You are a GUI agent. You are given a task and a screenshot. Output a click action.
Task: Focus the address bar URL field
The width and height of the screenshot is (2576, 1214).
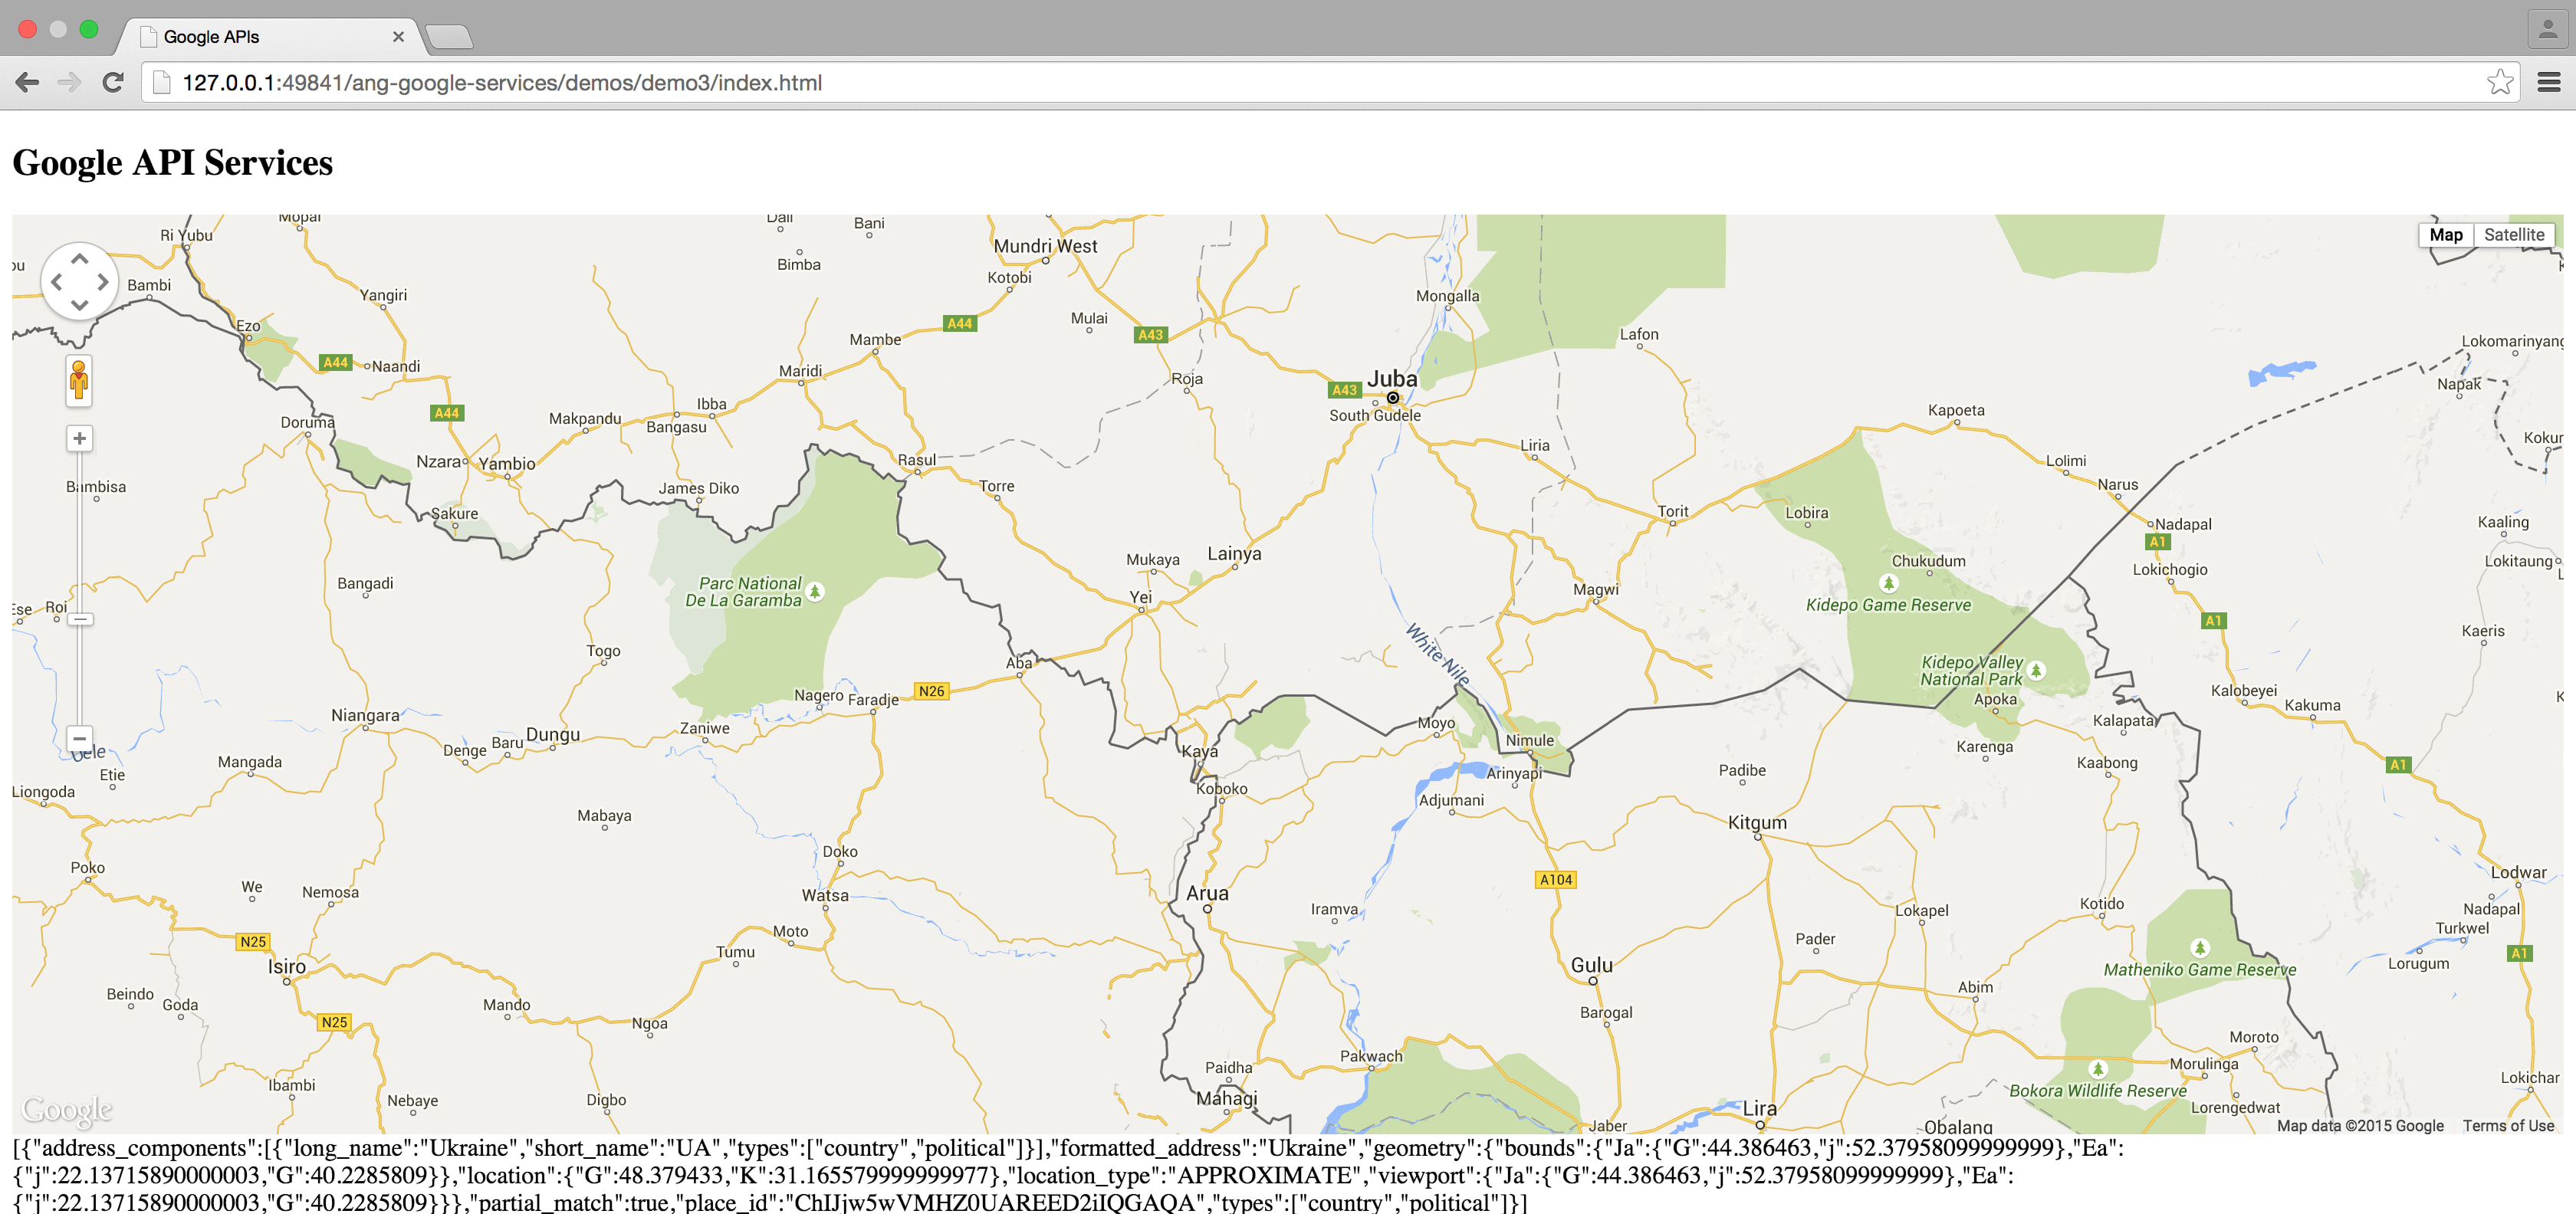pos(1300,83)
